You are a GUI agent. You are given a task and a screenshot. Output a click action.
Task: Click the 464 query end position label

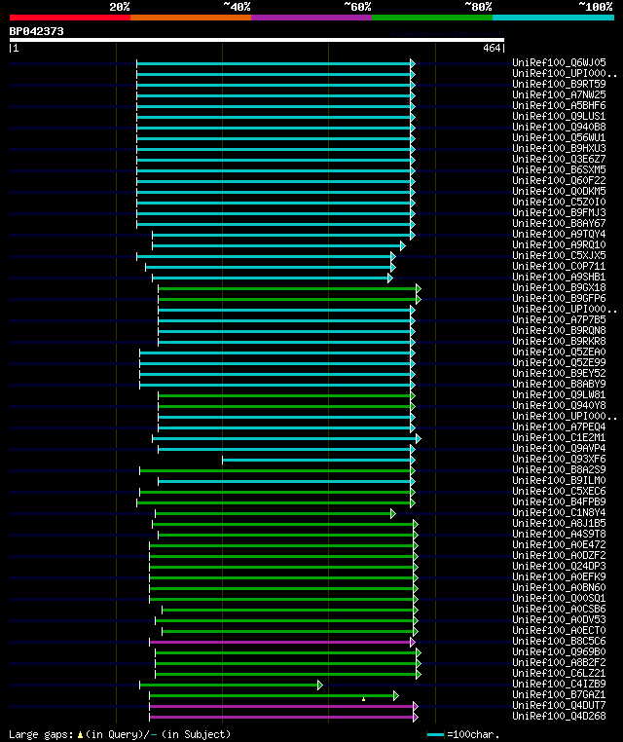point(492,49)
